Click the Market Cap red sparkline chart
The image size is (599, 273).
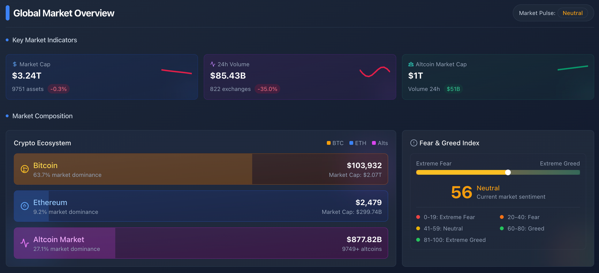point(176,71)
